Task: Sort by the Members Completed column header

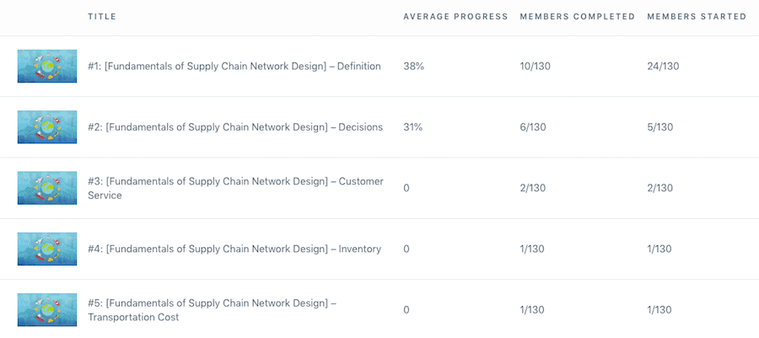Action: 576,17
